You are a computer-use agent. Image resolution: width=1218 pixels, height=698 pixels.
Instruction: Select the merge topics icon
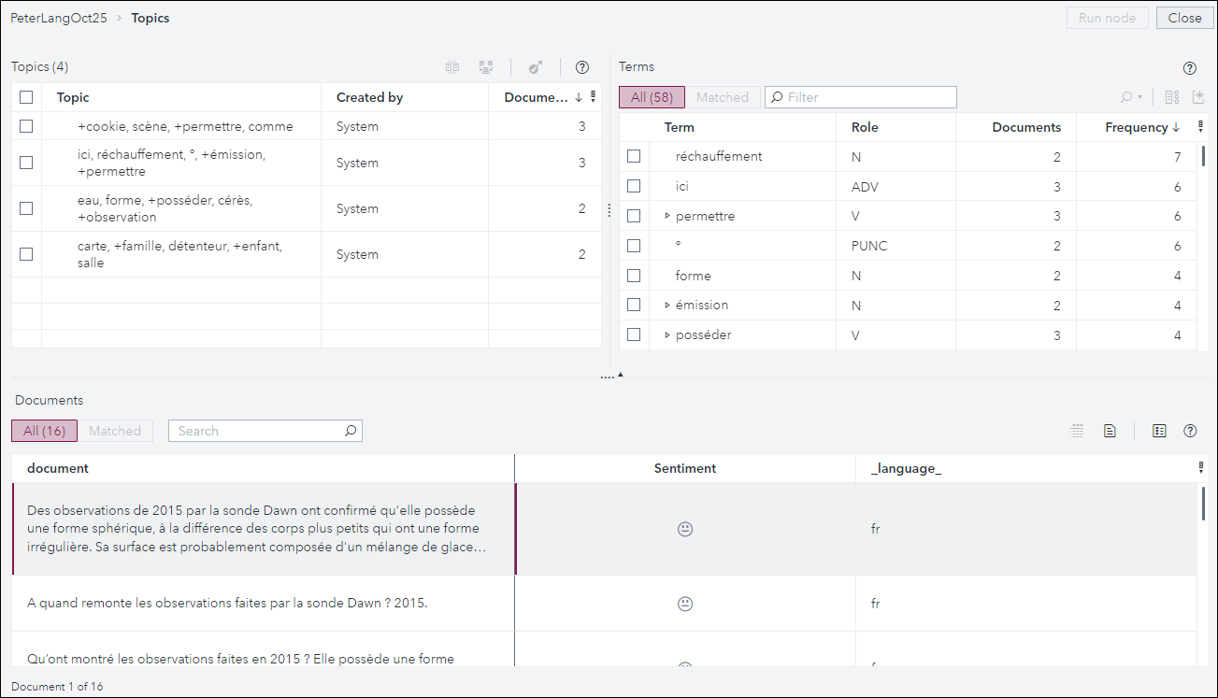[452, 66]
